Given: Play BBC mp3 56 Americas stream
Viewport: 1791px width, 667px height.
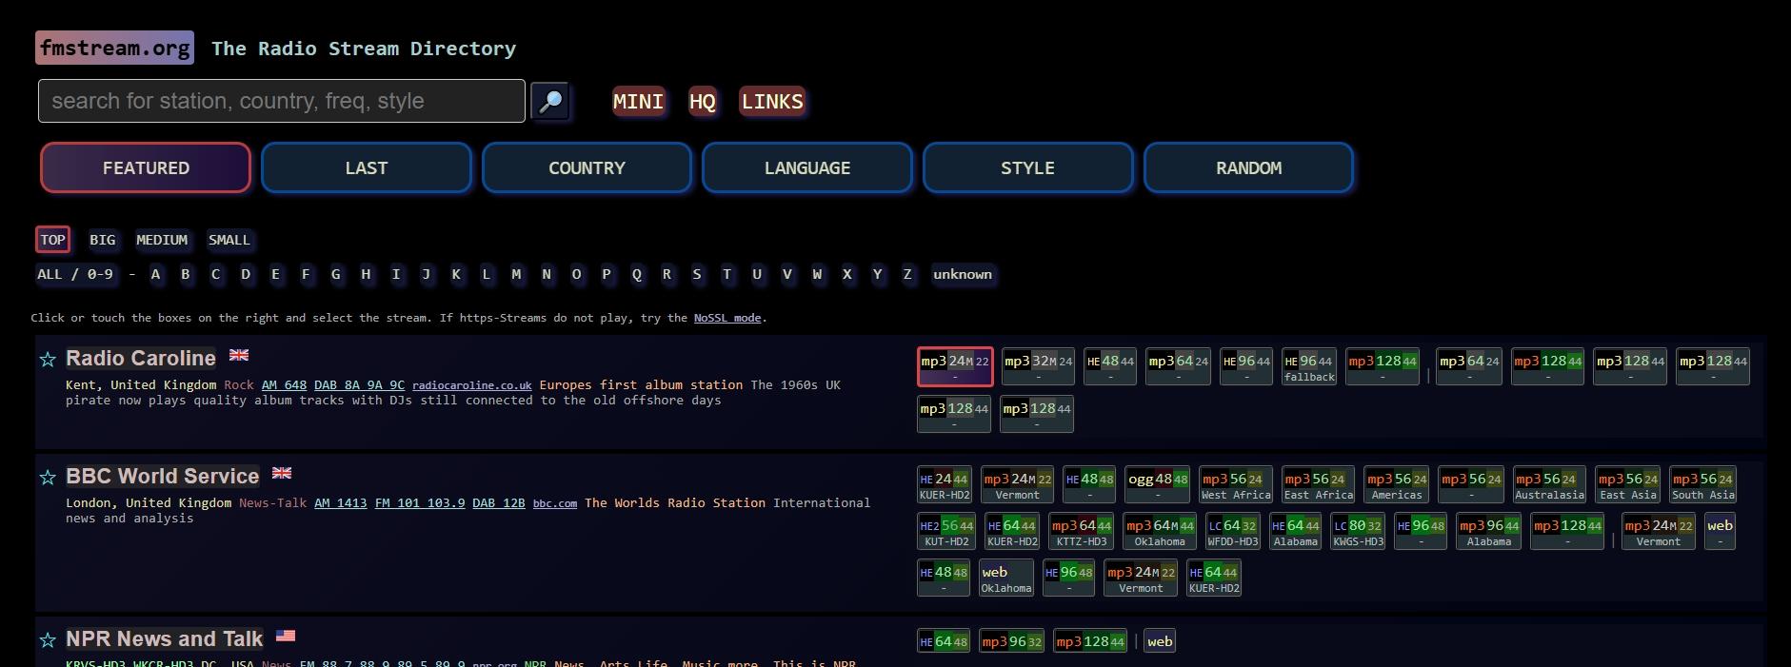Looking at the screenshot, I should click(x=1396, y=485).
